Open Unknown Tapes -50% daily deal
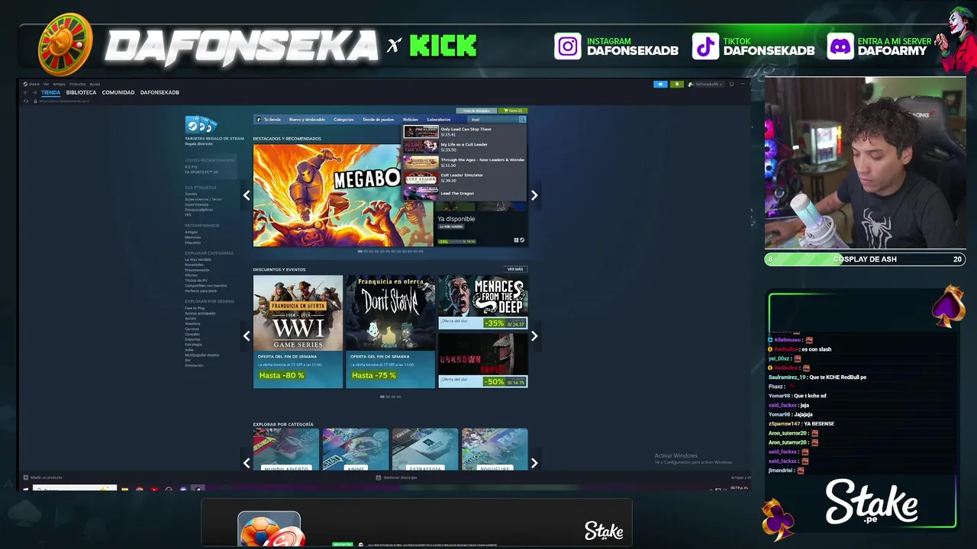 click(x=482, y=360)
